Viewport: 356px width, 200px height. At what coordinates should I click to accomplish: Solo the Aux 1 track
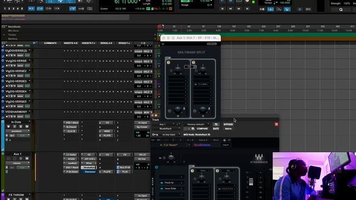[x=21, y=158]
